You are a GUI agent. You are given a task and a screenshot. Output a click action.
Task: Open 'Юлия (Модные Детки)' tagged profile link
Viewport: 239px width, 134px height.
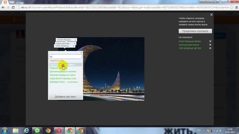(x=190, y=41)
